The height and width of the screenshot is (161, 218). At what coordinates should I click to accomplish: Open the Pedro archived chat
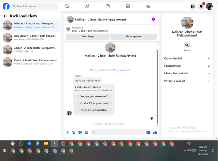31,62
